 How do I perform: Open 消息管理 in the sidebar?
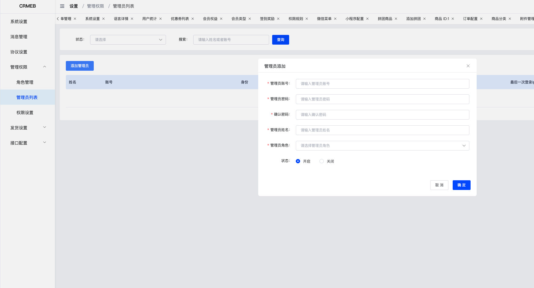28,37
